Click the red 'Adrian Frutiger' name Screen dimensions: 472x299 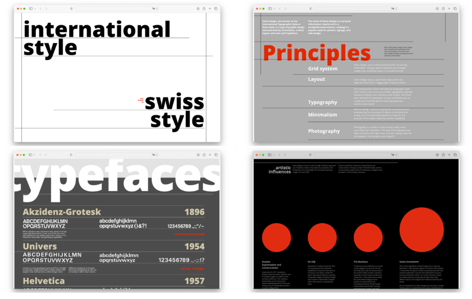pyautogui.click(x=193, y=269)
